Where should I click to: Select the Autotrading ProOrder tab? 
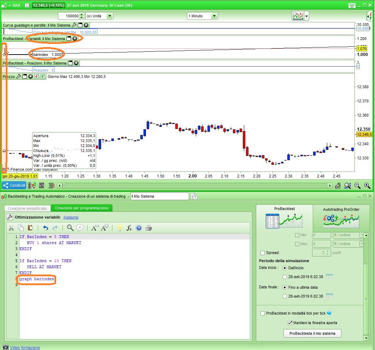341,218
